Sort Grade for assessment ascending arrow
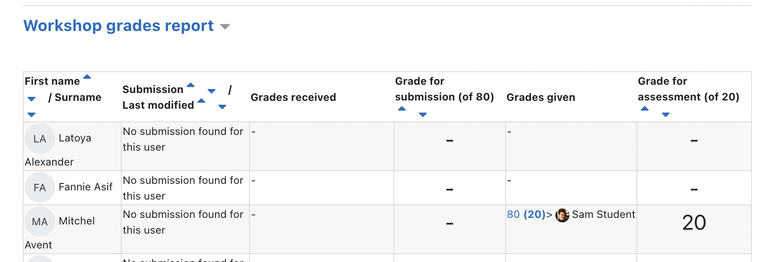Viewport: 773px width, 262px height. point(645,109)
